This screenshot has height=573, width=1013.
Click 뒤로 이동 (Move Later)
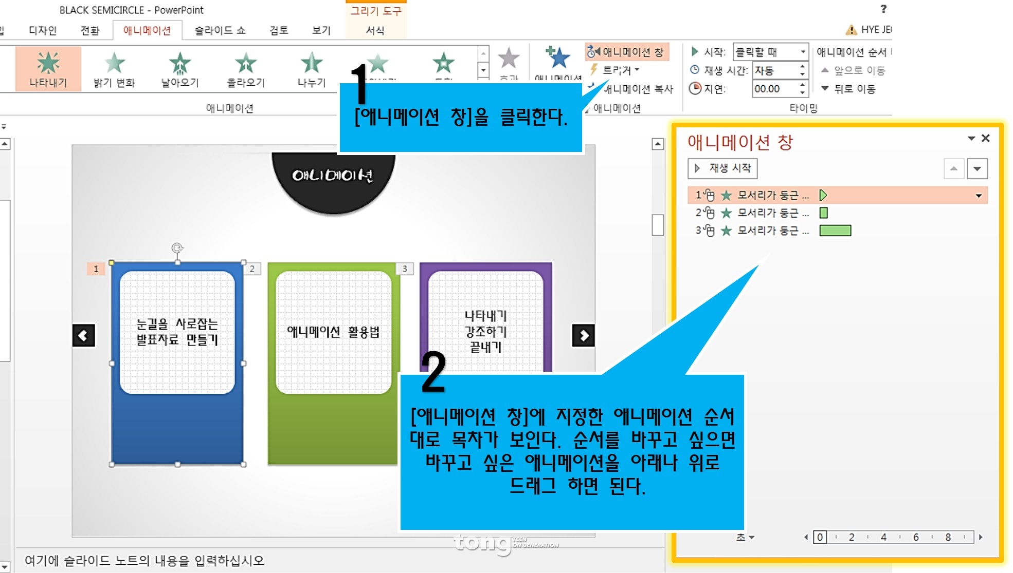click(848, 89)
